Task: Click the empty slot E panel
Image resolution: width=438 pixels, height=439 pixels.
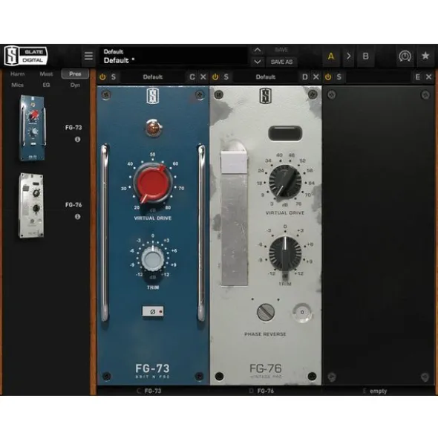Action: pos(379,235)
